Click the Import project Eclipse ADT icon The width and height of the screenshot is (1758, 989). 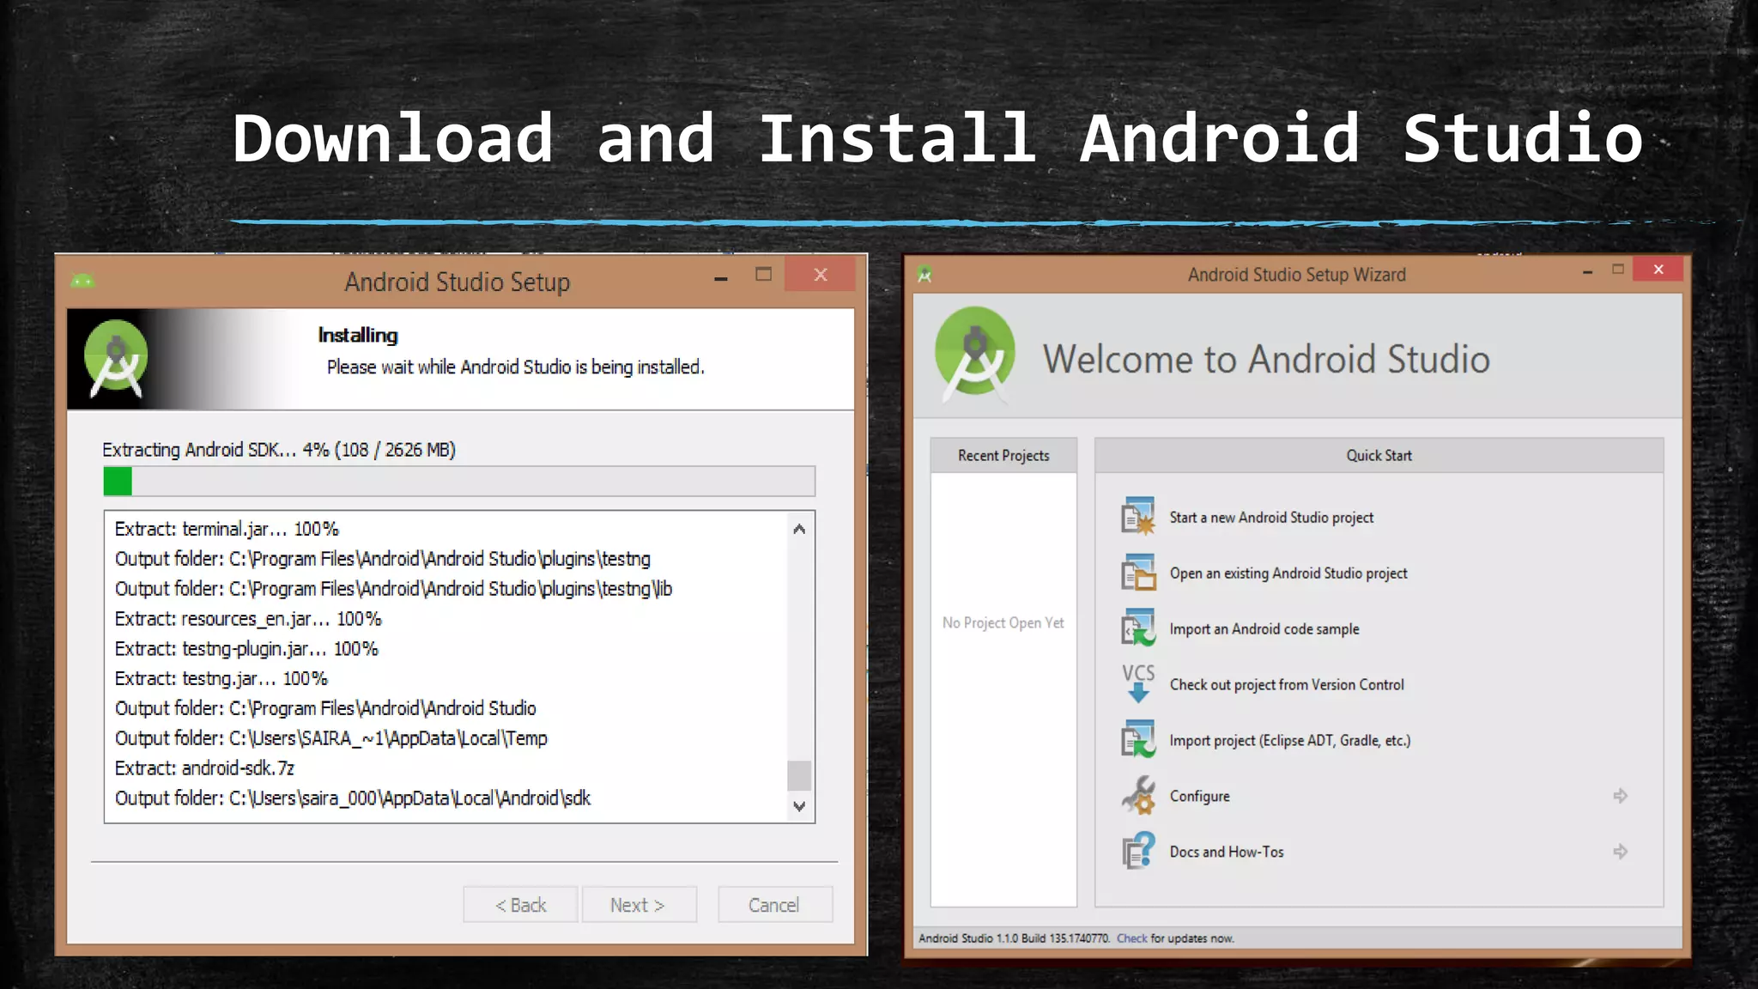point(1138,739)
